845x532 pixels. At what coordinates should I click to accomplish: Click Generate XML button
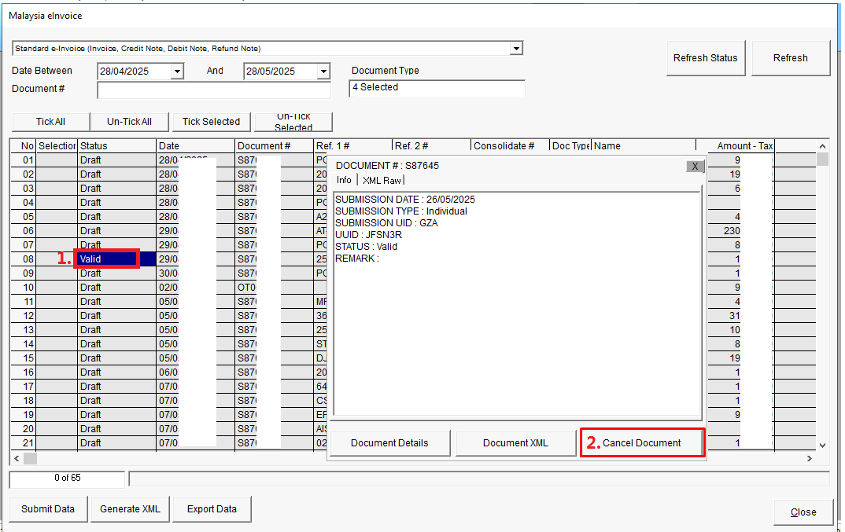coord(130,509)
